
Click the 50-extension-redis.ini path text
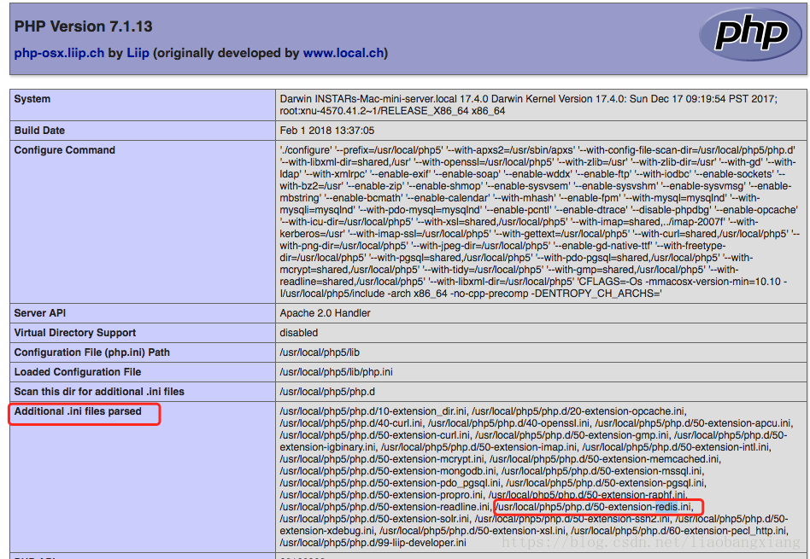pos(594,507)
